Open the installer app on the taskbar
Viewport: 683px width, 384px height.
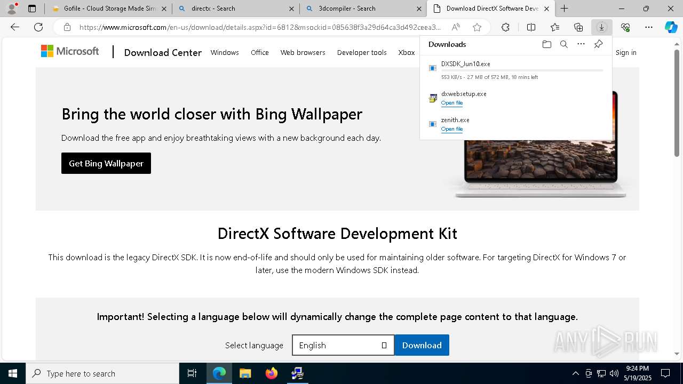point(297,373)
